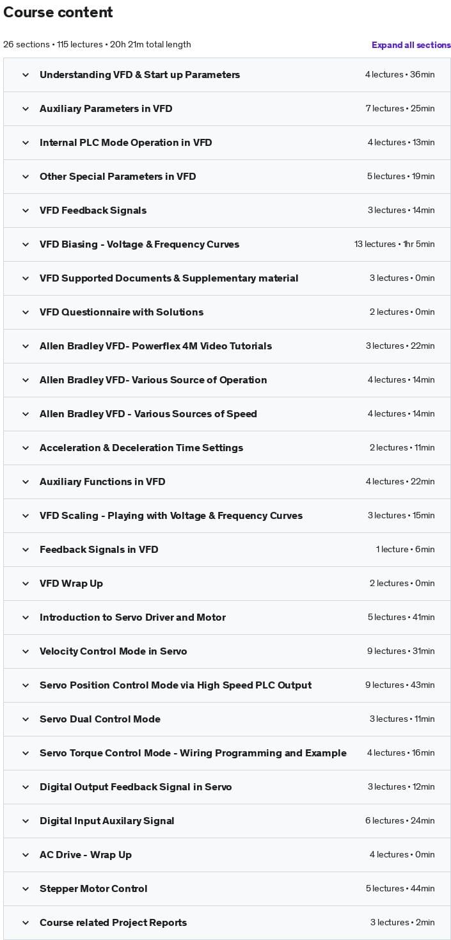451x940 pixels.
Task: Click chevron for VFD Supported Documents section
Action: pyautogui.click(x=26, y=278)
